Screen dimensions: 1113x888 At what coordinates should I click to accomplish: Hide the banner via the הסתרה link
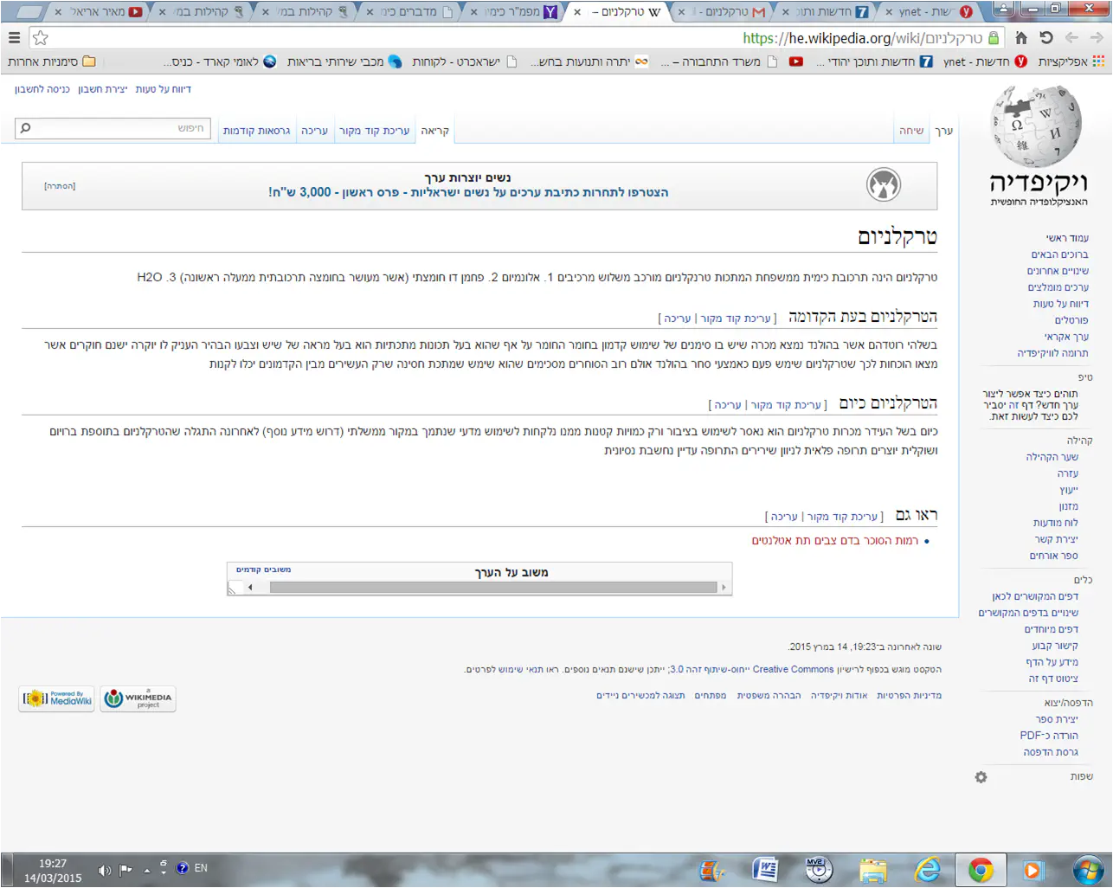coord(60,186)
